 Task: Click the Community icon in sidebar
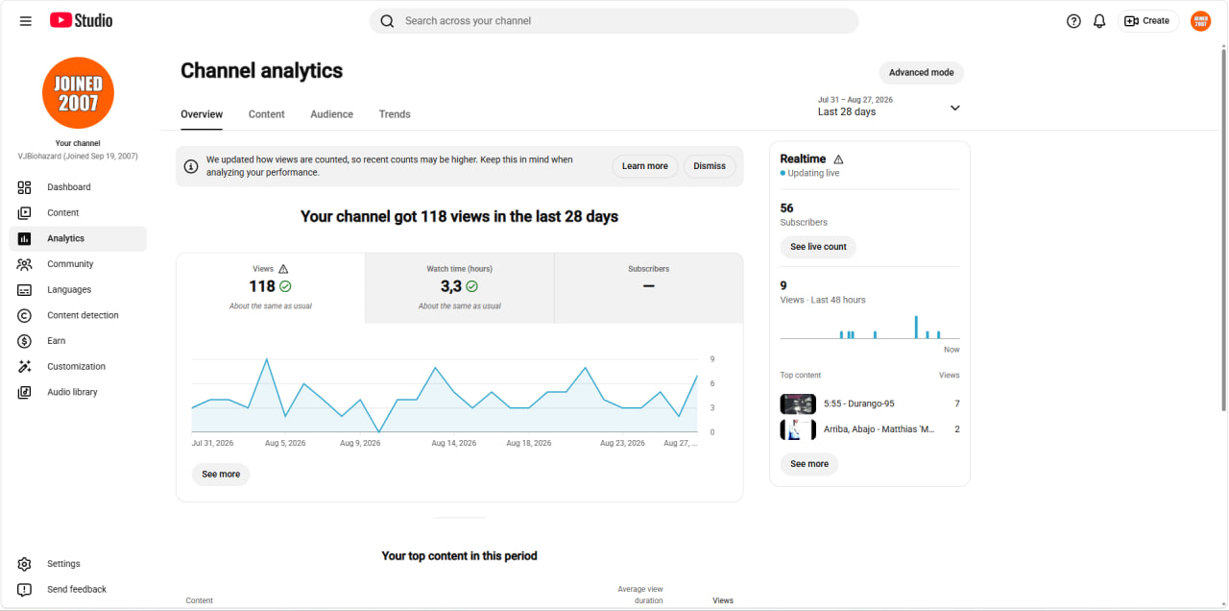point(25,264)
